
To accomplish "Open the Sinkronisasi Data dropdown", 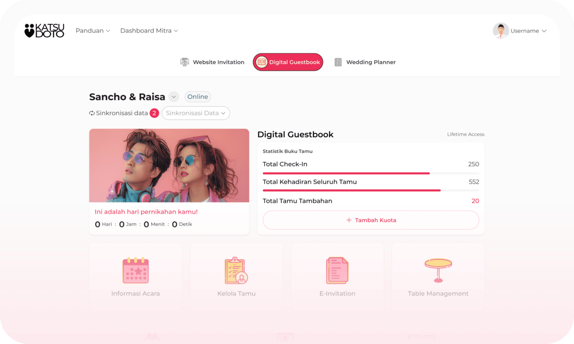I will pyautogui.click(x=196, y=113).
